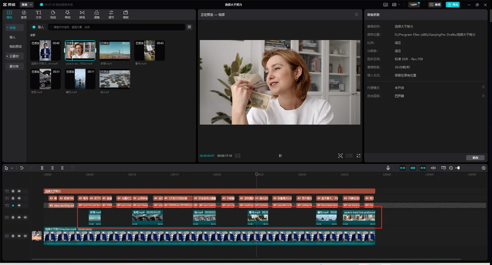The image size is (492, 265).
Task: Adjust the timeline zoom slider handle
Action: [458, 168]
